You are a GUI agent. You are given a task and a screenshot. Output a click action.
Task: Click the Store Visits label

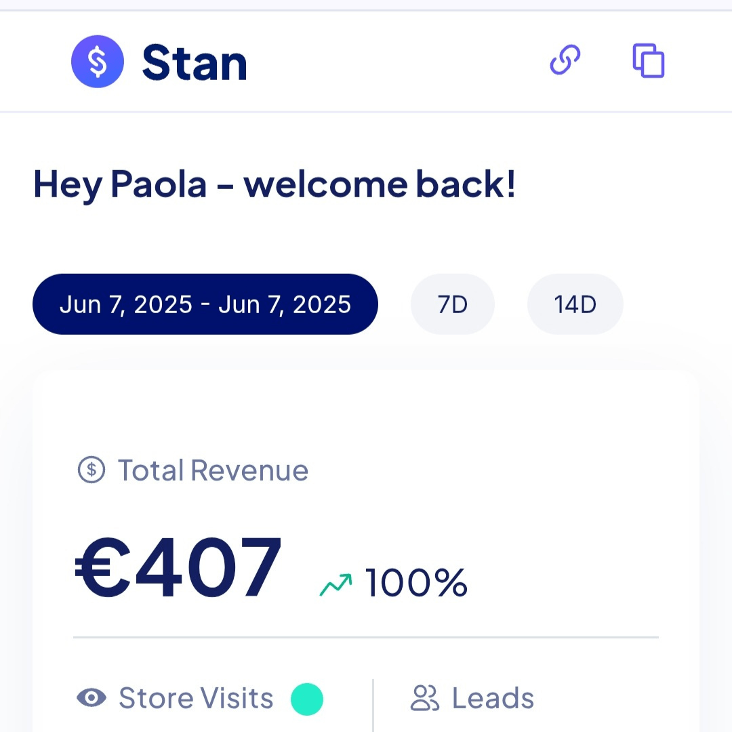[x=196, y=698]
